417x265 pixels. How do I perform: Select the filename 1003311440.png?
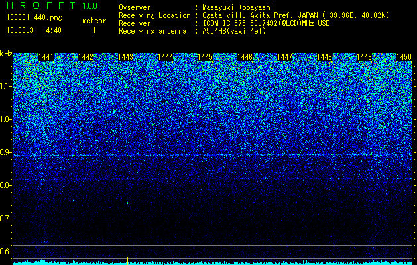click(34, 18)
